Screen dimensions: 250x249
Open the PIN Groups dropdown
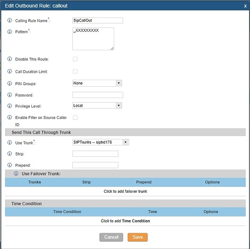click(x=97, y=83)
